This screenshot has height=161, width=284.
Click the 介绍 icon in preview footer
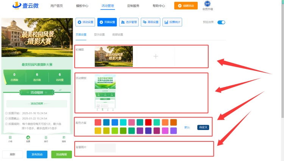(10, 138)
